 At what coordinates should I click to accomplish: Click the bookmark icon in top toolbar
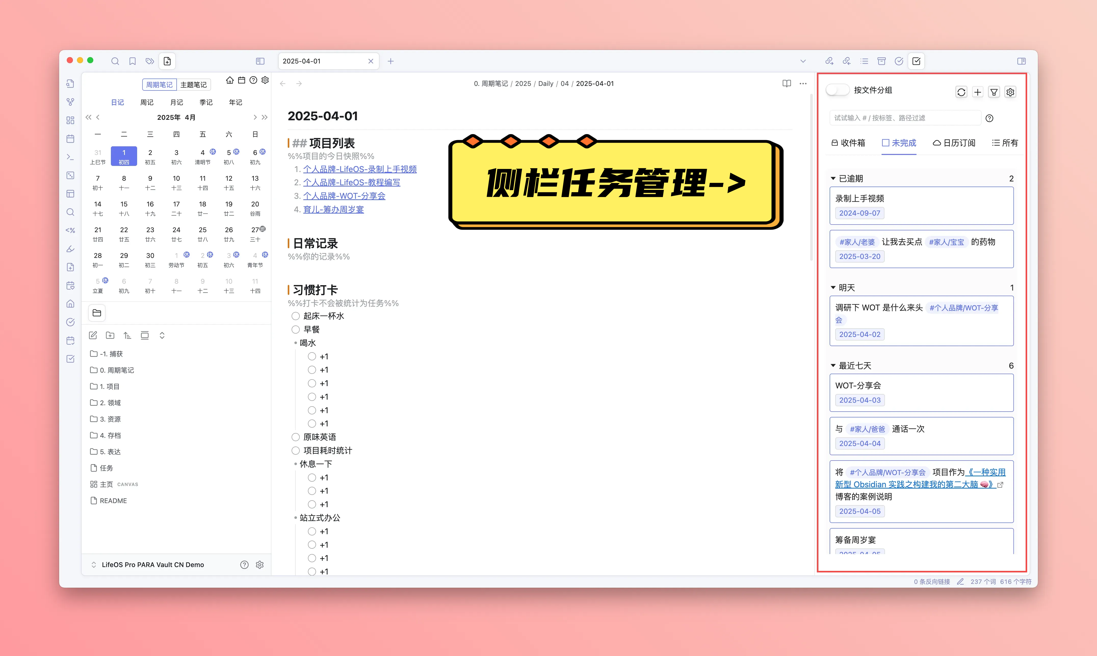pyautogui.click(x=132, y=61)
